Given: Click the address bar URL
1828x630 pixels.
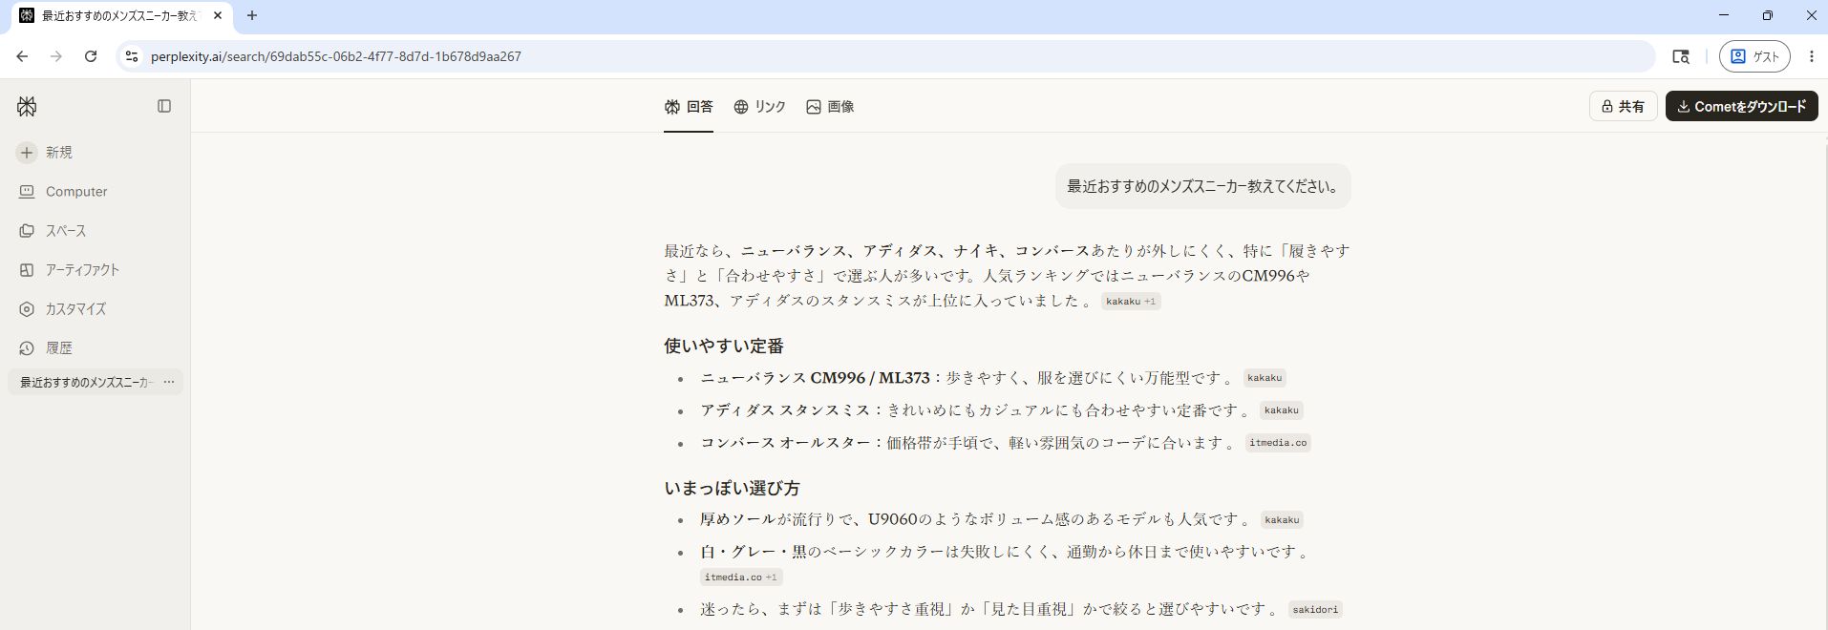Looking at the screenshot, I should click(x=336, y=56).
